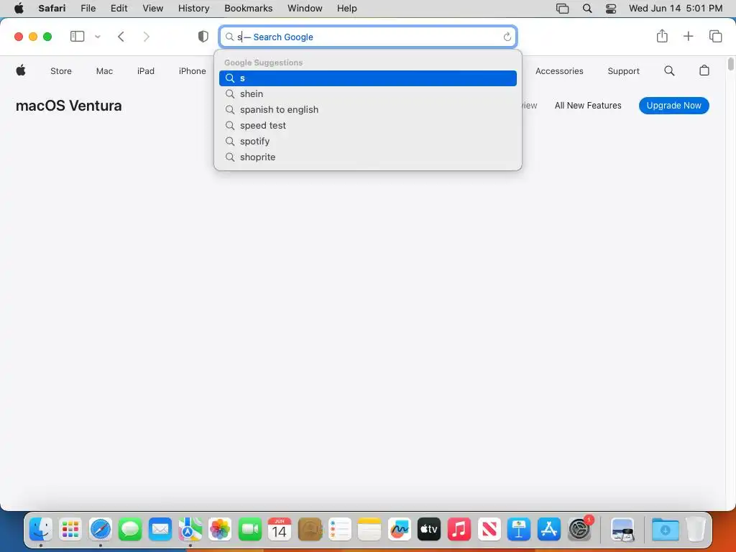Select the 'speed test' suggestion
The width and height of the screenshot is (736, 552).
368,125
